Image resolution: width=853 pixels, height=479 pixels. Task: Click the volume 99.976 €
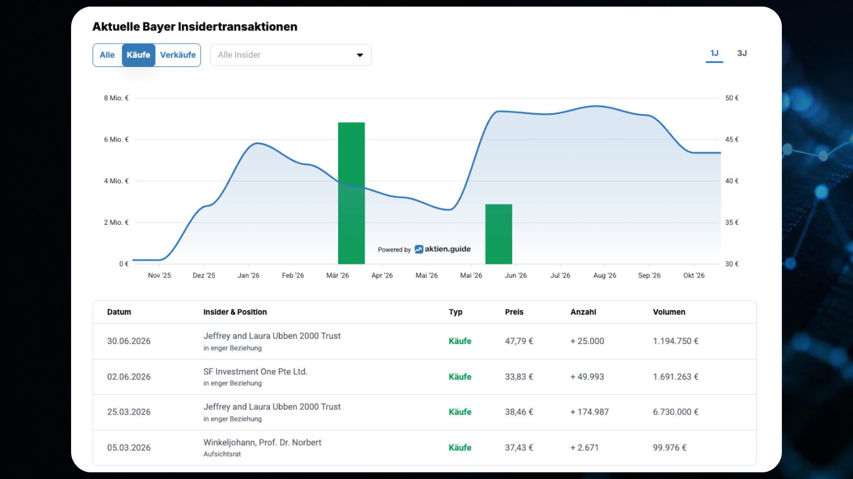point(670,448)
